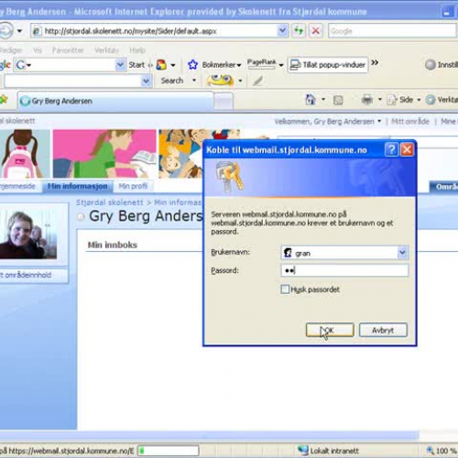The image size is (458, 458).
Task: Open the second toolbar search field dropdown
Action: 146,81
